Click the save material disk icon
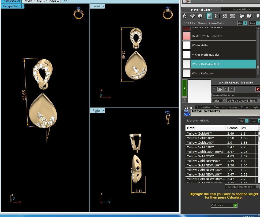This screenshot has height=217, width=260. tap(214, 89)
